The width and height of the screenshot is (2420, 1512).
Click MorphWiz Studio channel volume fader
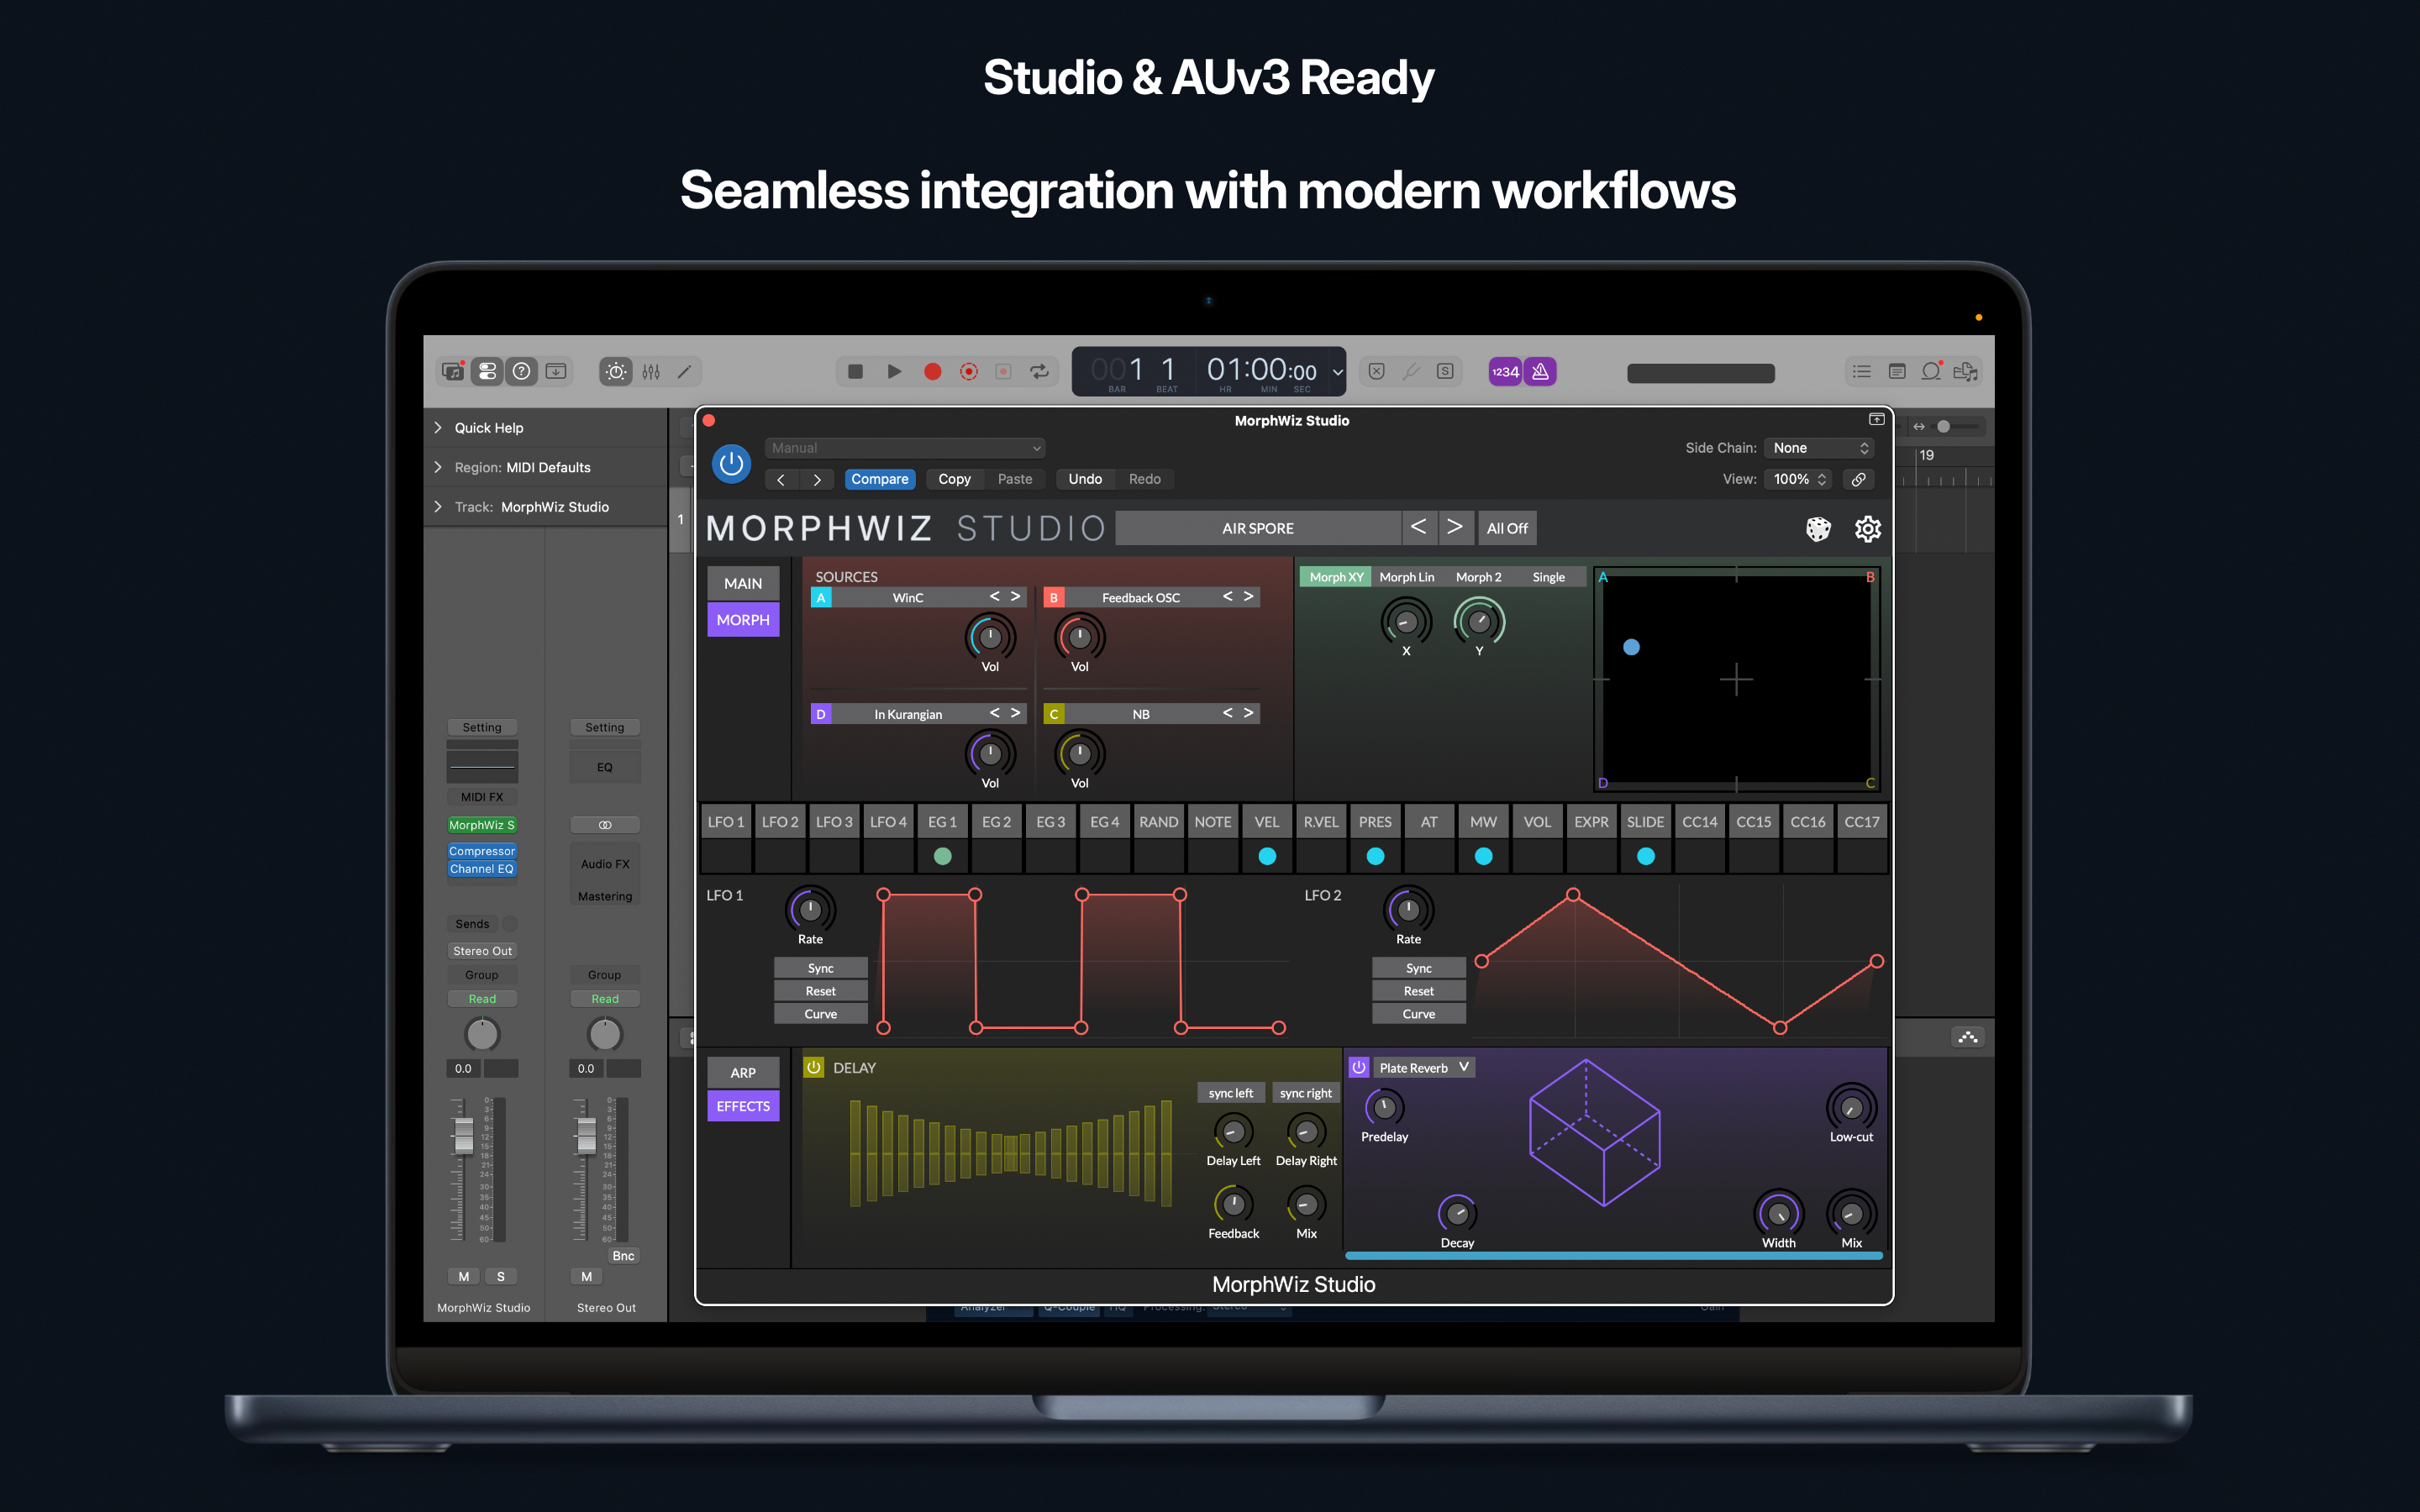point(463,1135)
